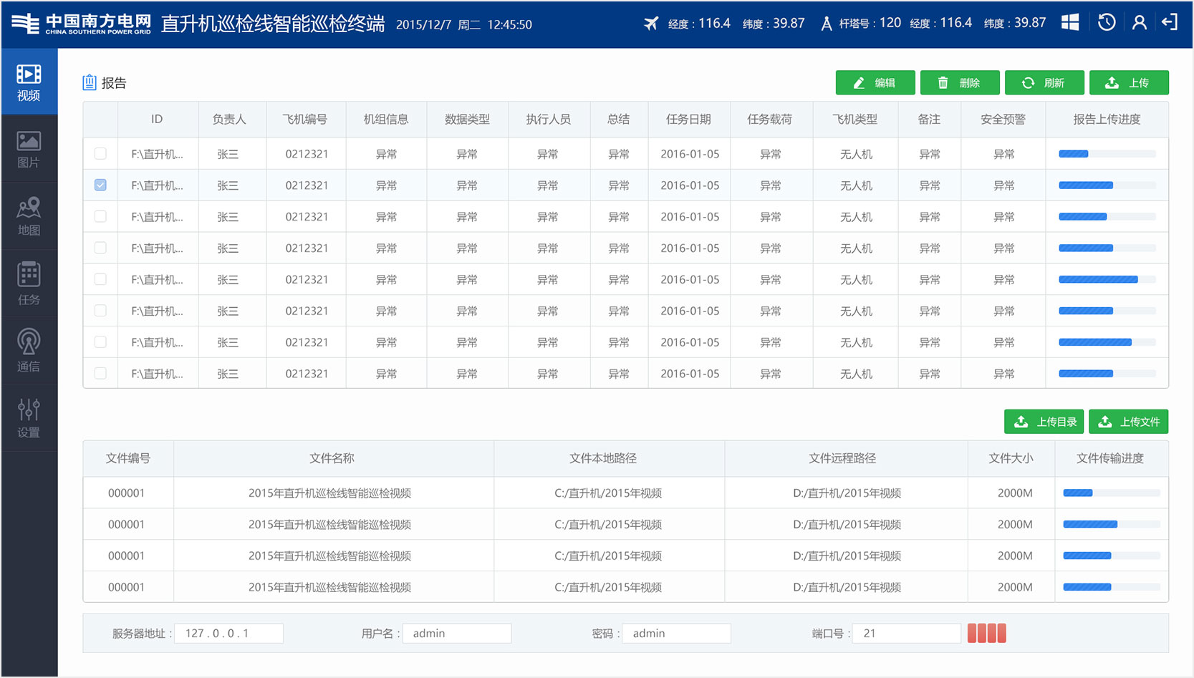The height and width of the screenshot is (678, 1194).
Task: Click the server address field showing 127.0.0.1
Action: tap(228, 633)
